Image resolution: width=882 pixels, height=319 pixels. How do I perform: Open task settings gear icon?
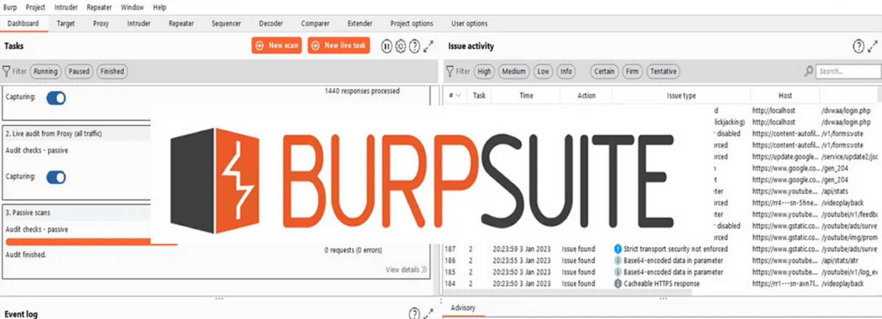click(x=401, y=46)
